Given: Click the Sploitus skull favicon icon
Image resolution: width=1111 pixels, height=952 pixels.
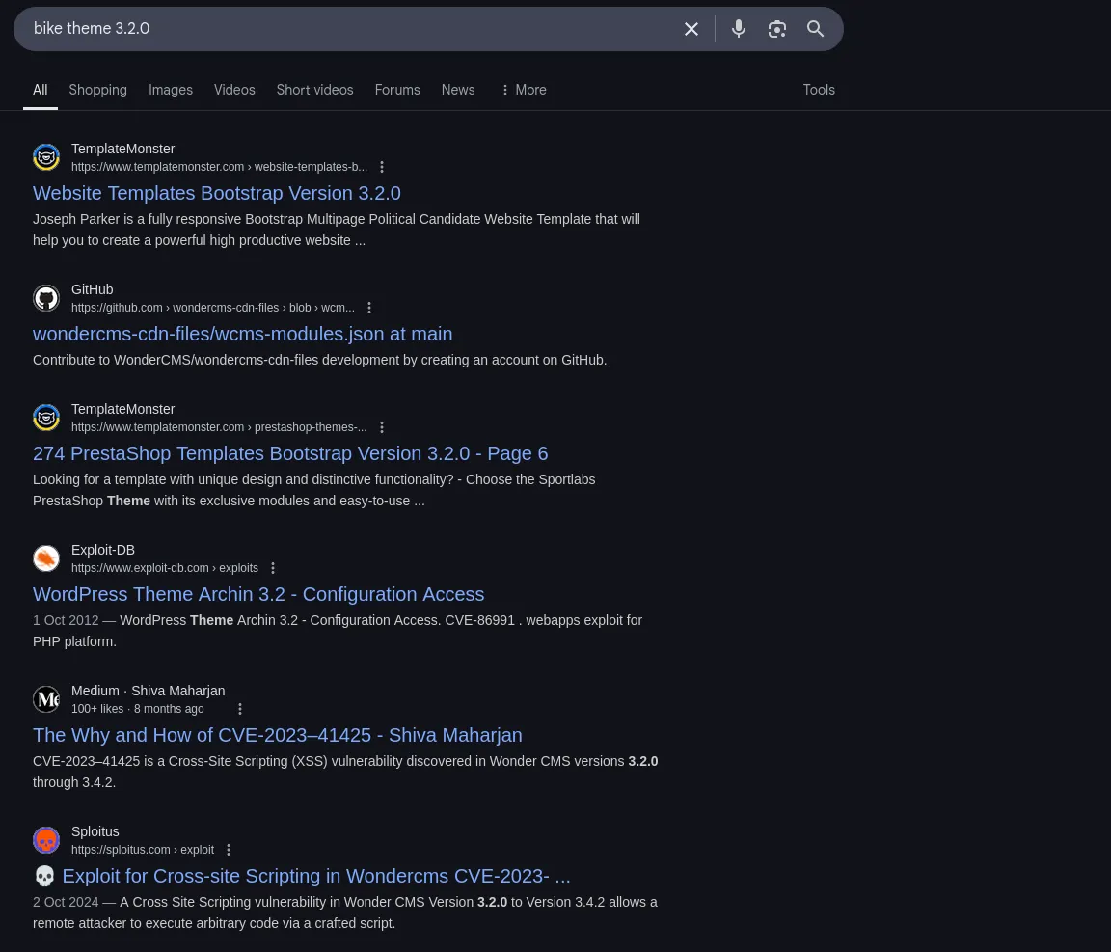Looking at the screenshot, I should click(x=46, y=840).
